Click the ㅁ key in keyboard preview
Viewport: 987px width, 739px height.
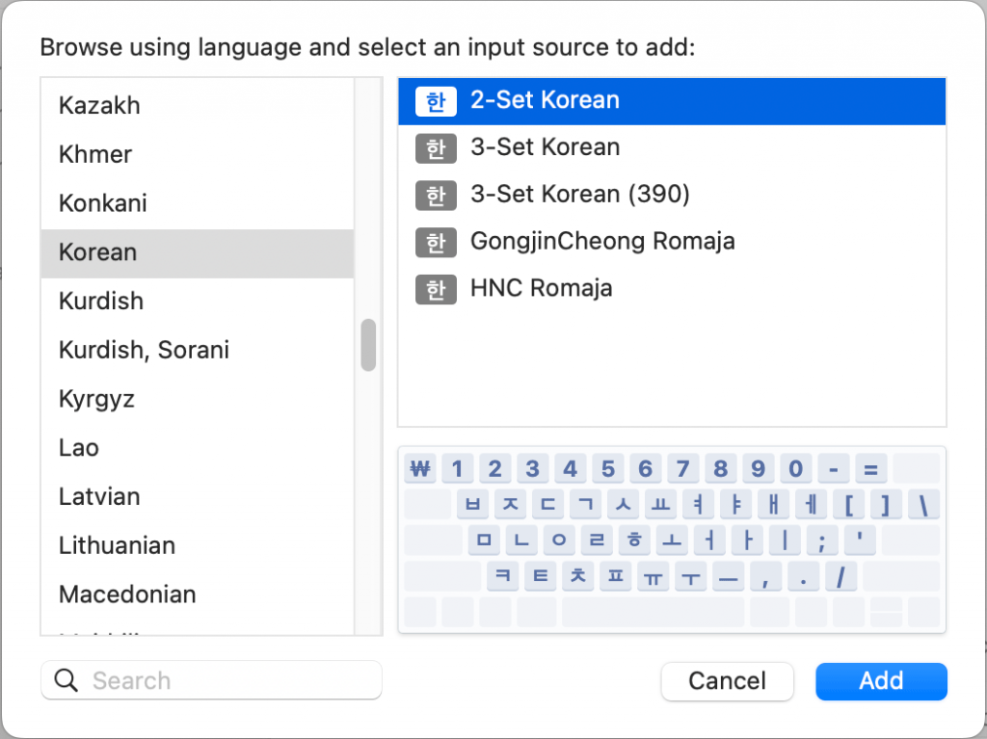pyautogui.click(x=484, y=541)
